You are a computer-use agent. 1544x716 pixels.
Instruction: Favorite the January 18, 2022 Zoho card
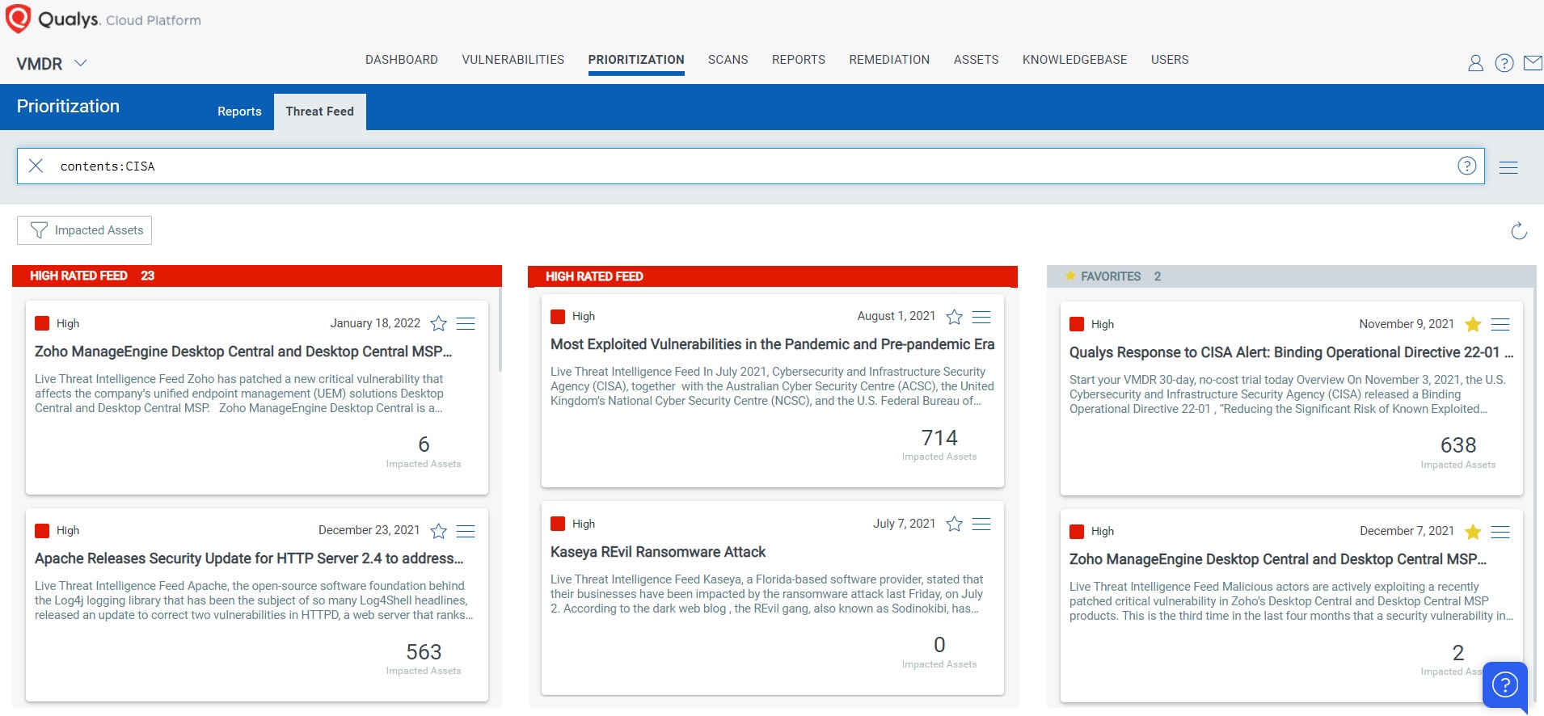[439, 324]
